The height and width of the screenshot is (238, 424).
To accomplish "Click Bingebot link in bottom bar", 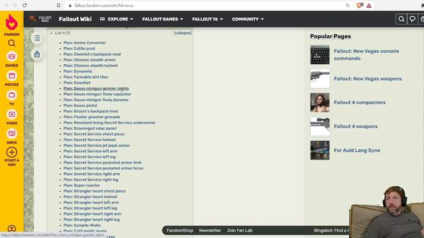I will (331, 231).
